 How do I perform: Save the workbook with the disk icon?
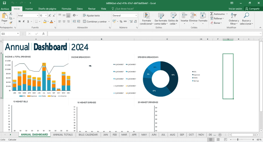(x=4, y=3)
